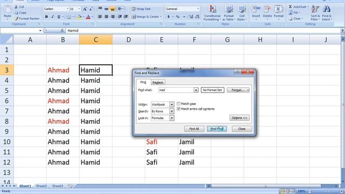Apply the Fill Color bucket
This screenshot has height=194, width=345.
79,17
